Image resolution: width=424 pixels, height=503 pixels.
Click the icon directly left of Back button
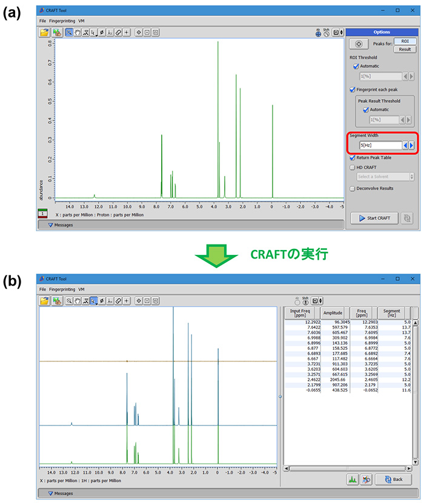pos(366,479)
